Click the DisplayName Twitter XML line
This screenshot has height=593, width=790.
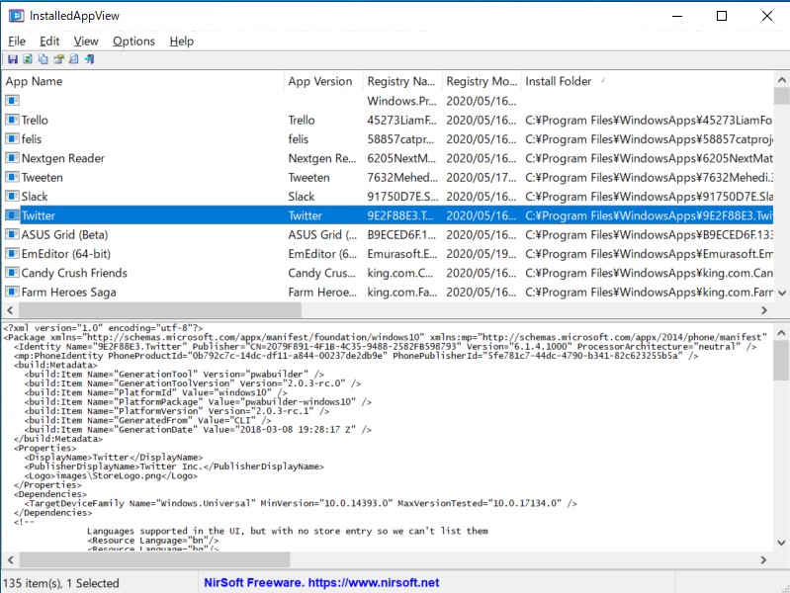coord(114,458)
